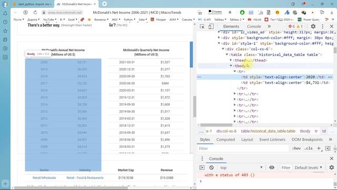
Task: Toggle DevTools device toolbar icon
Action: [x=211, y=26]
